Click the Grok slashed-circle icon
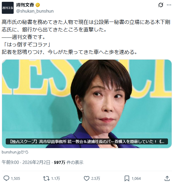This screenshot has height=184, width=174. [161, 5]
